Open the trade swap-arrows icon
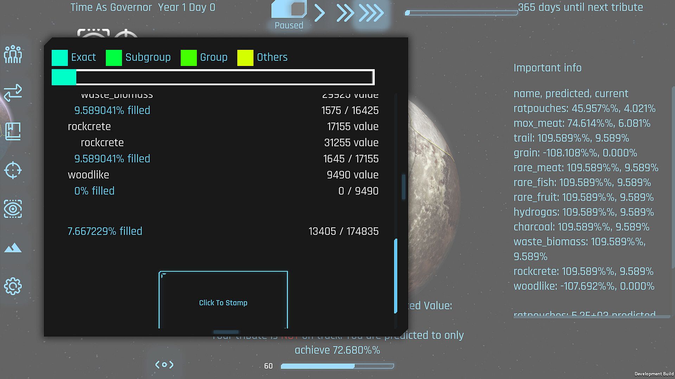 [13, 93]
